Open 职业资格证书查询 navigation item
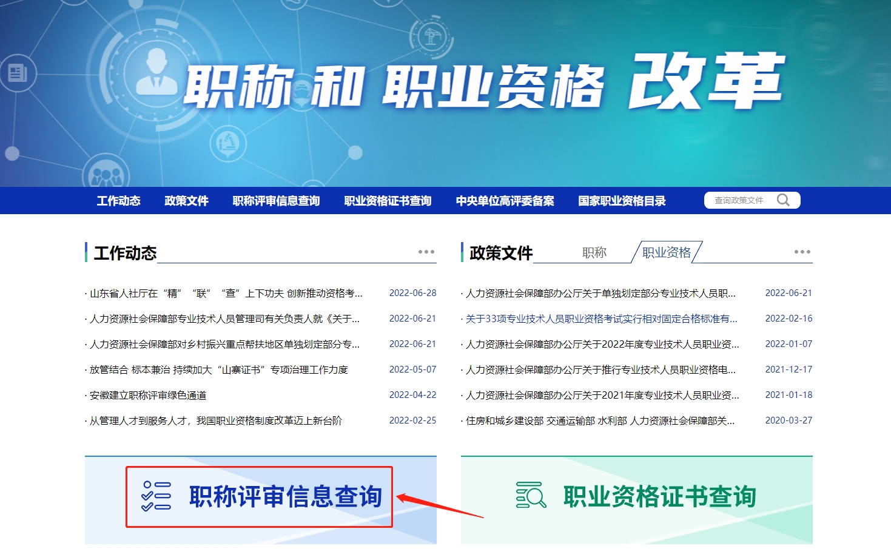This screenshot has width=891, height=560. click(388, 201)
